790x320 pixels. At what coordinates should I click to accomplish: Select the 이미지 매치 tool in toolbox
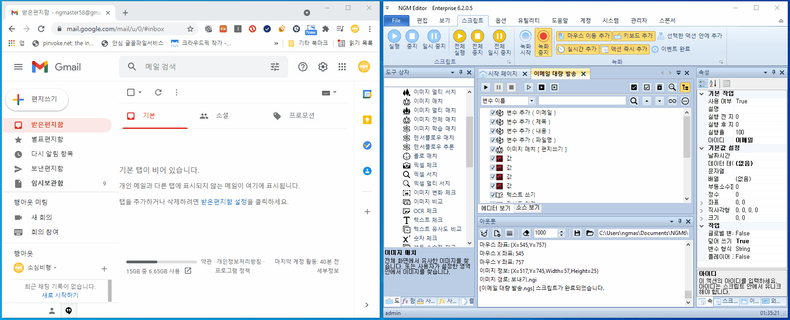click(x=428, y=101)
